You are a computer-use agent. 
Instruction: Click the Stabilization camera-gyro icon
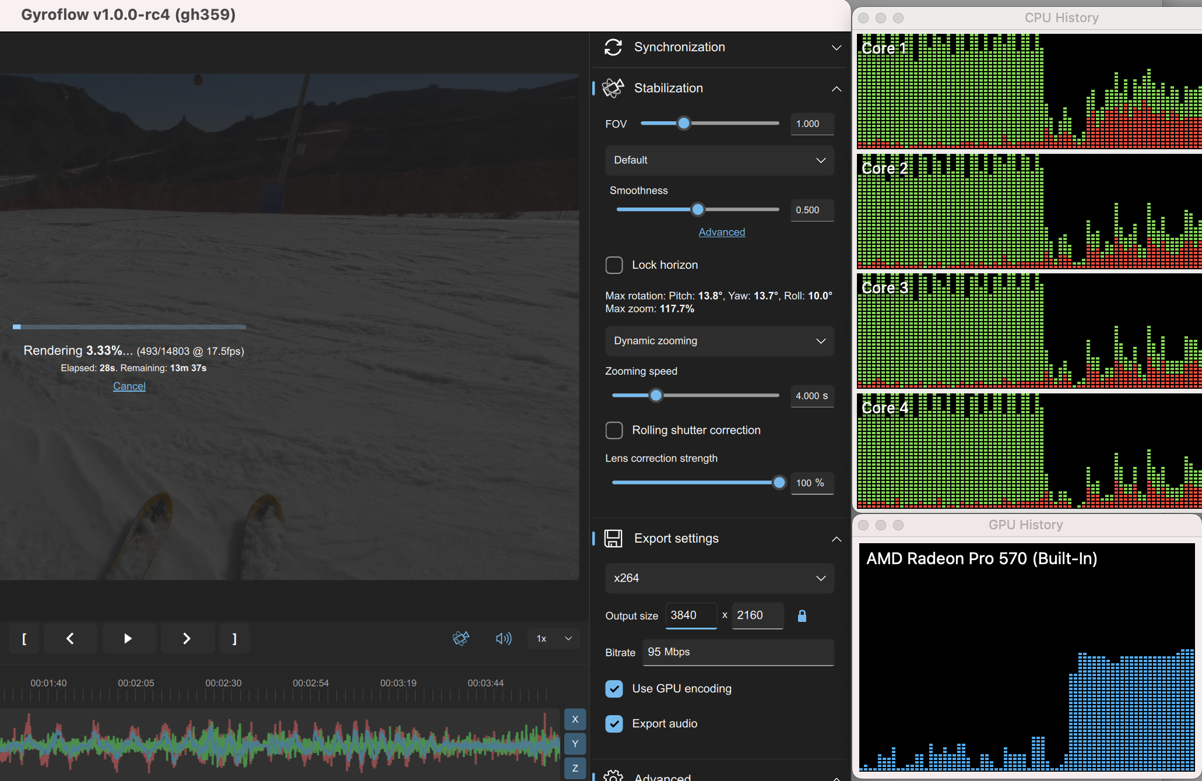pyautogui.click(x=613, y=88)
